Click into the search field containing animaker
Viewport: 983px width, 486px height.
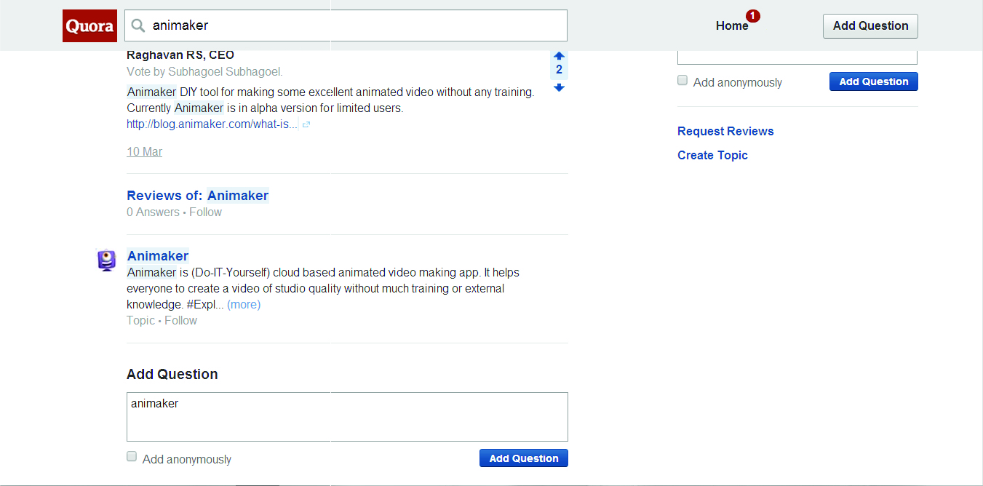pos(346,25)
